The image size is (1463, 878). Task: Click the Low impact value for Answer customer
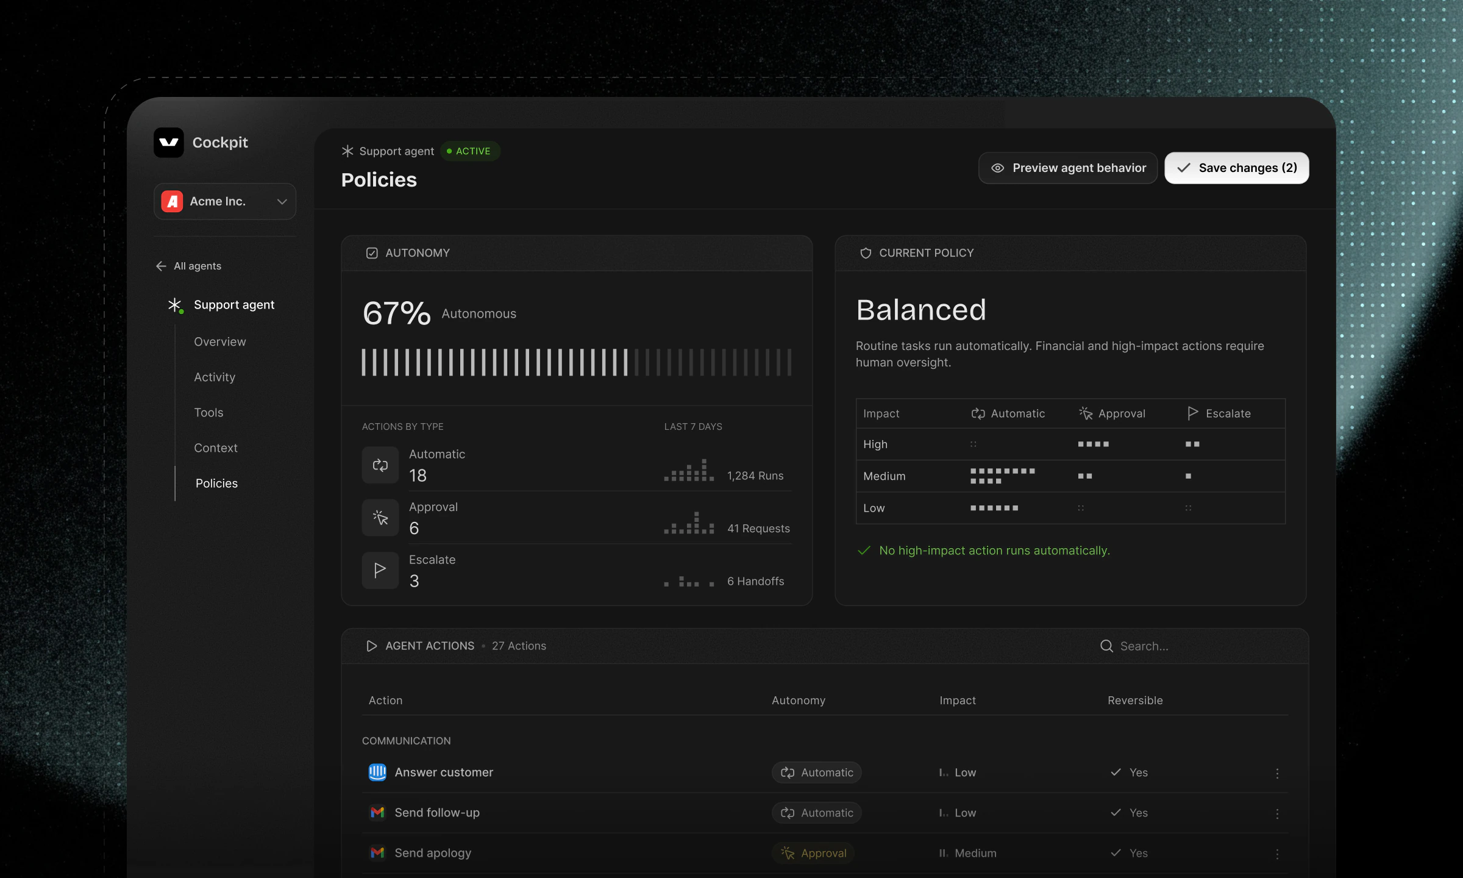[958, 773]
